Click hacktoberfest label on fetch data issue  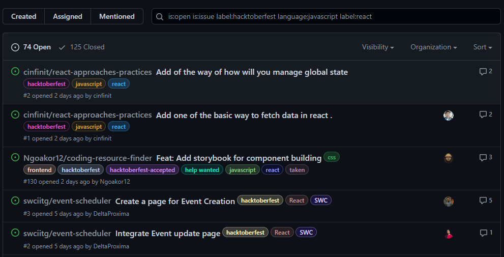point(47,127)
